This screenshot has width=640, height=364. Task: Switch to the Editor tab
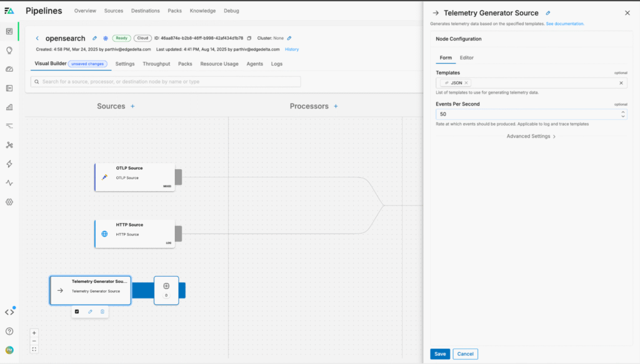click(x=466, y=57)
